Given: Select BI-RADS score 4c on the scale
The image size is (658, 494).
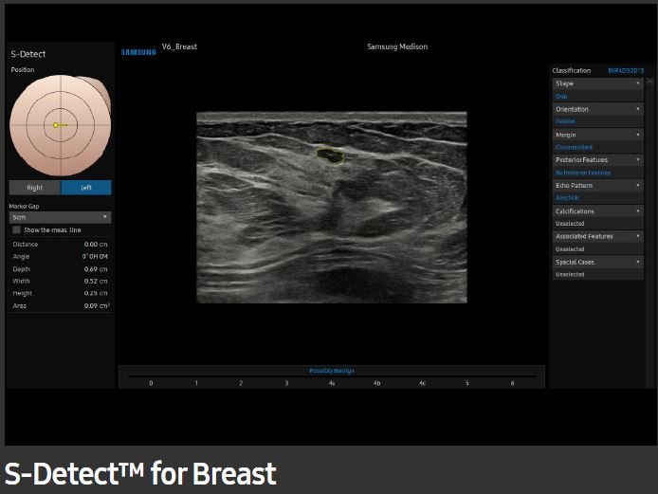Looking at the screenshot, I should [x=422, y=383].
